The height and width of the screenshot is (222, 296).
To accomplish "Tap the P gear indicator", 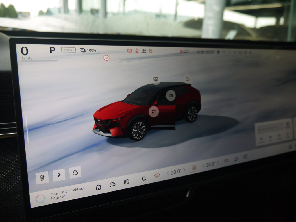I will click(53, 50).
